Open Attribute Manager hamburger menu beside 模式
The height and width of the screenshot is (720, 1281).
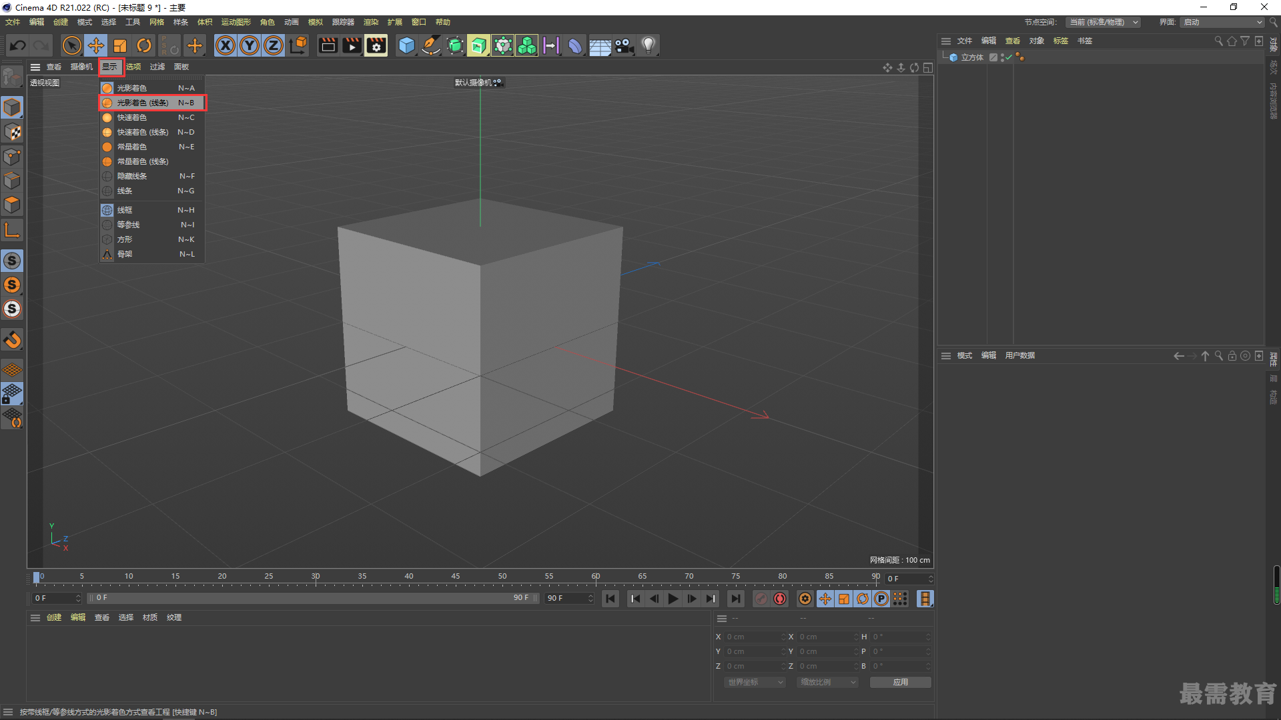click(x=945, y=356)
